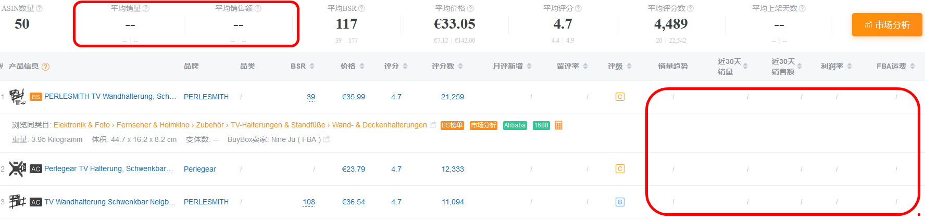The image size is (925, 221).
Task: Sort the table by 评分数 column
Action: 447,66
